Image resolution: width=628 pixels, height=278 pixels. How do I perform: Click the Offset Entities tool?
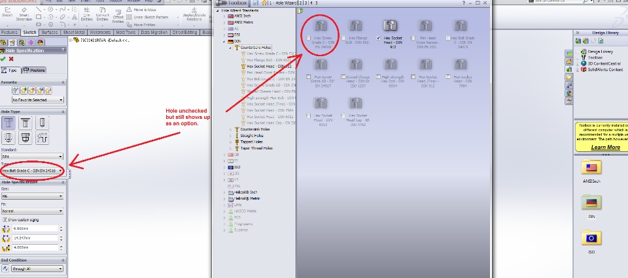[118, 16]
